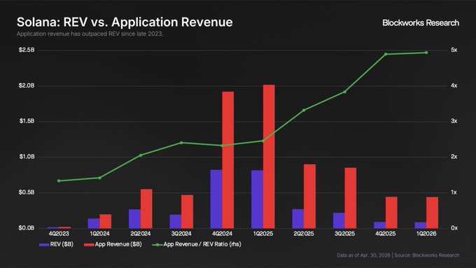
Task: Click the green ratio data point for 2Q2025
Action: coord(304,110)
